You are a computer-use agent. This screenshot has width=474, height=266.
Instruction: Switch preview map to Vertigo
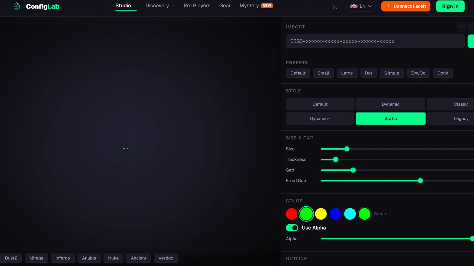click(166, 258)
